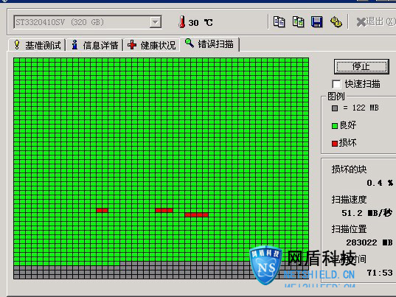Click the copy text to clipboard icon
Viewport: 396px width, 297px height.
(279, 22)
